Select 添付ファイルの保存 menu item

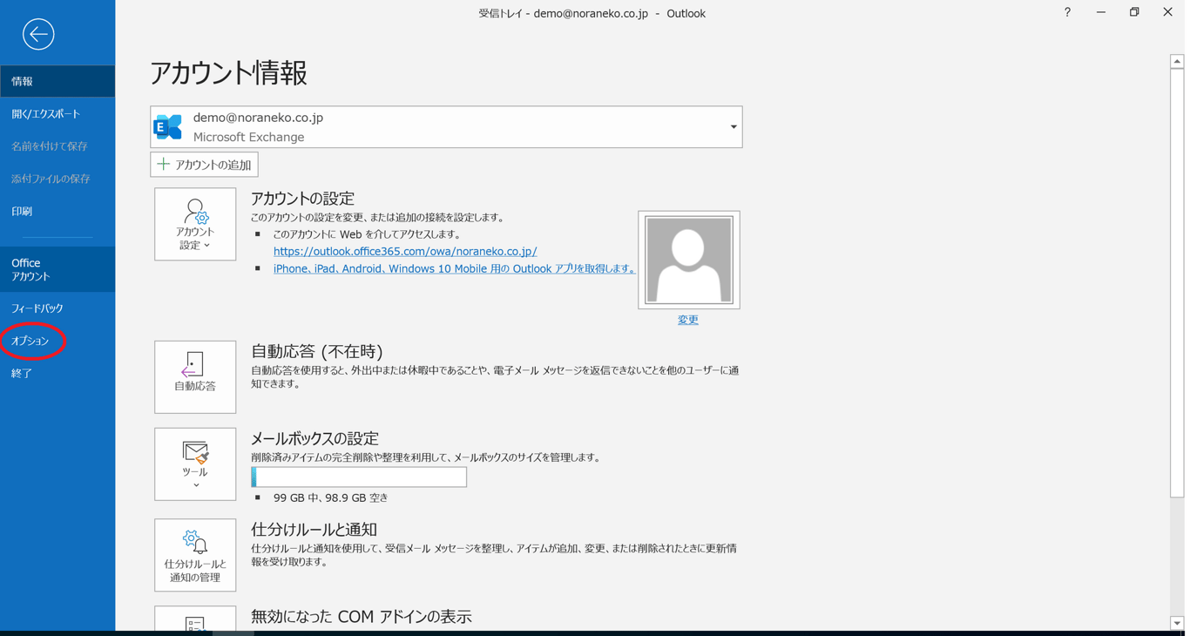point(57,178)
